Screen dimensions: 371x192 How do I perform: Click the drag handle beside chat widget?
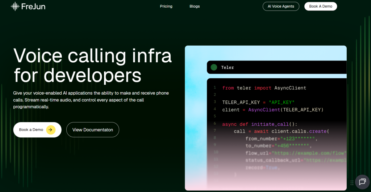pos(352,183)
